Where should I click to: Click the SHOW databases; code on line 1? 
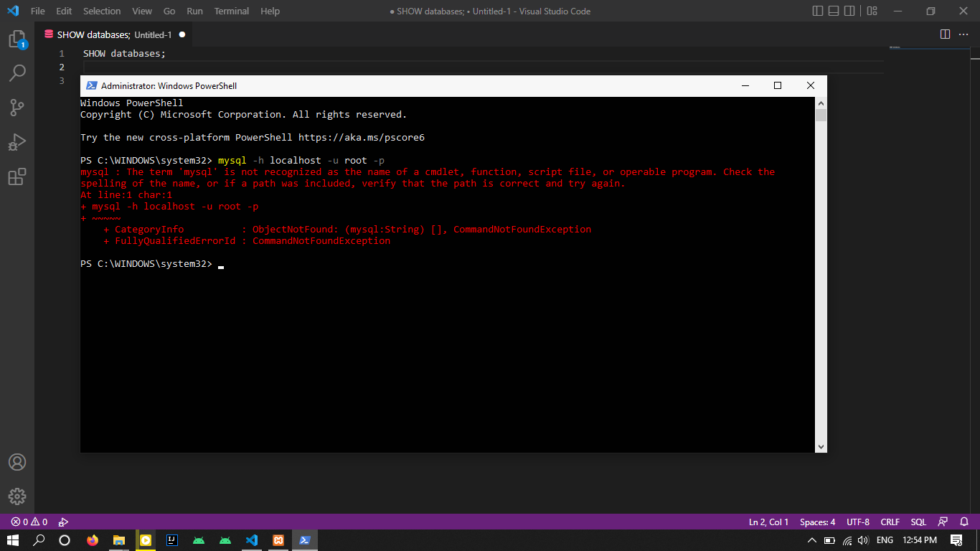coord(124,54)
